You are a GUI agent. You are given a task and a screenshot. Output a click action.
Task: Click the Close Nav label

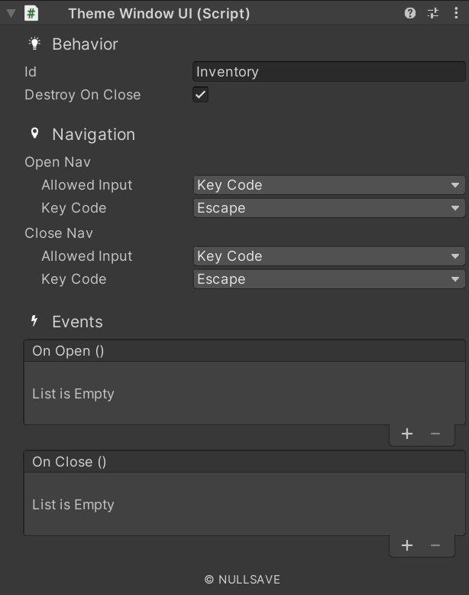59,233
